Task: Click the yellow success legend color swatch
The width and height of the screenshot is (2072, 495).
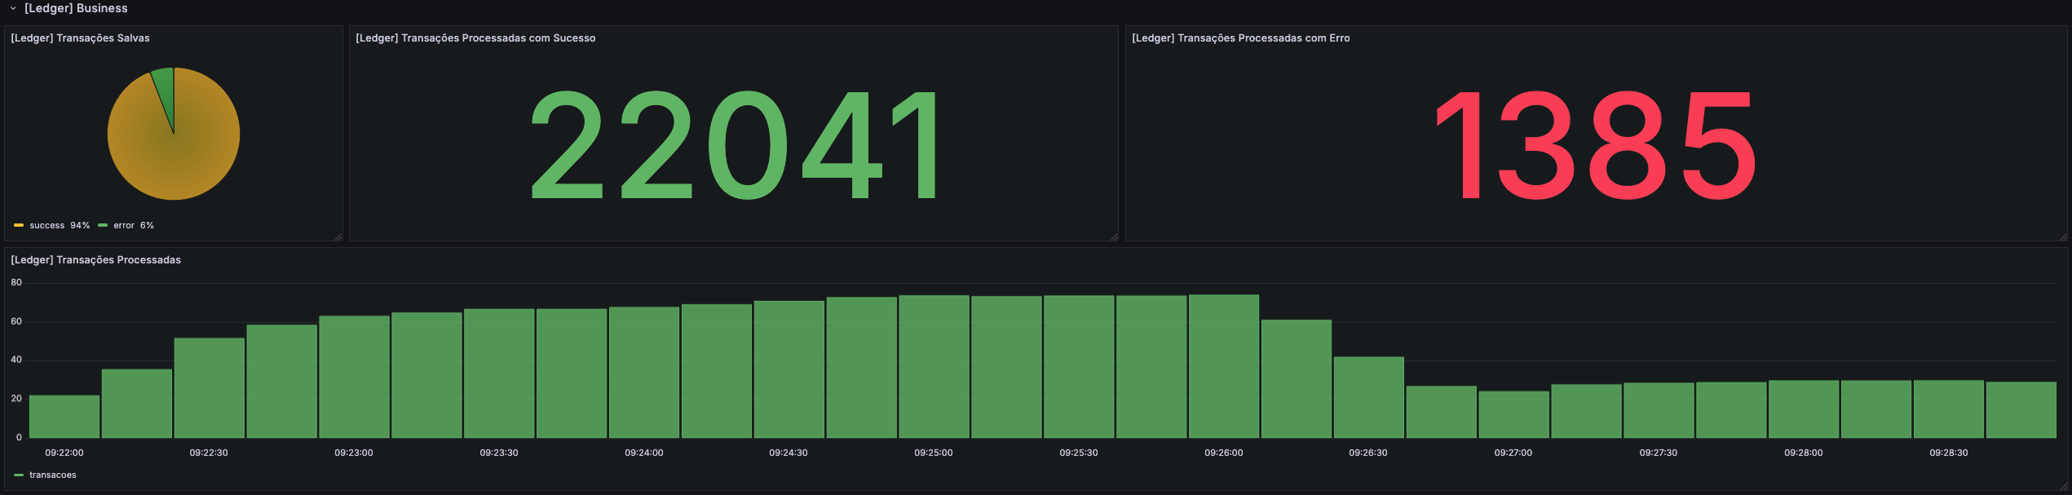Action: (x=19, y=226)
